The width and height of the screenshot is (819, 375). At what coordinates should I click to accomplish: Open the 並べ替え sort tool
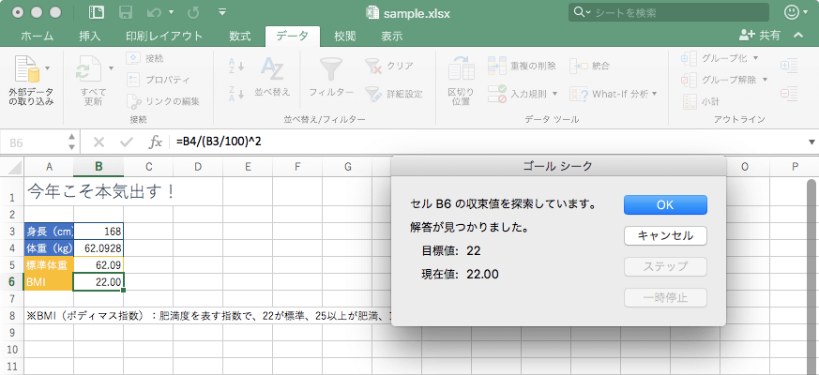pyautogui.click(x=272, y=70)
